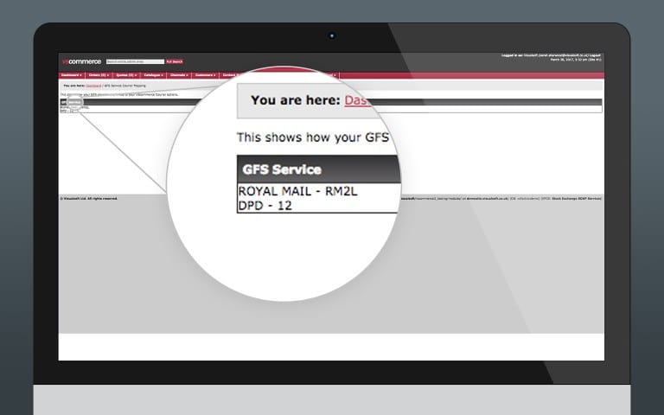This screenshot has width=664, height=415.
Task: Open the Content menu beside Customers
Action: pos(231,75)
